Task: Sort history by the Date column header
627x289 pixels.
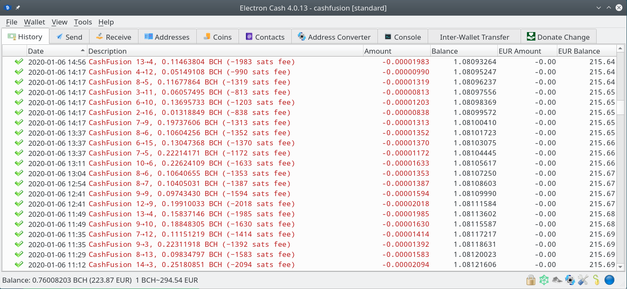Action: [x=57, y=51]
